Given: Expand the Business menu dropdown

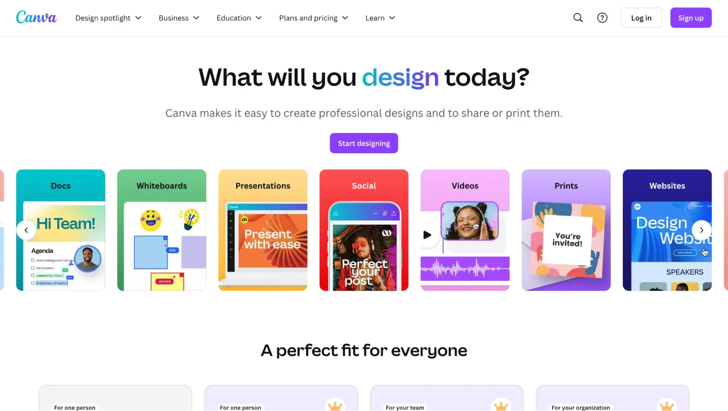Looking at the screenshot, I should [x=179, y=18].
